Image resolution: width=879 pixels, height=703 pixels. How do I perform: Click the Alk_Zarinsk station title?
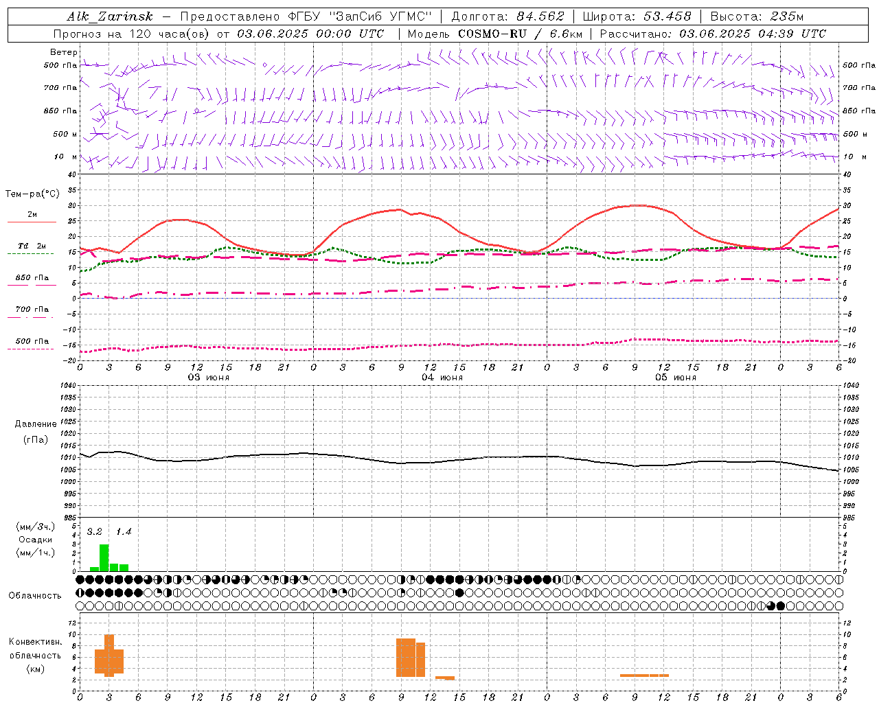[x=109, y=16]
